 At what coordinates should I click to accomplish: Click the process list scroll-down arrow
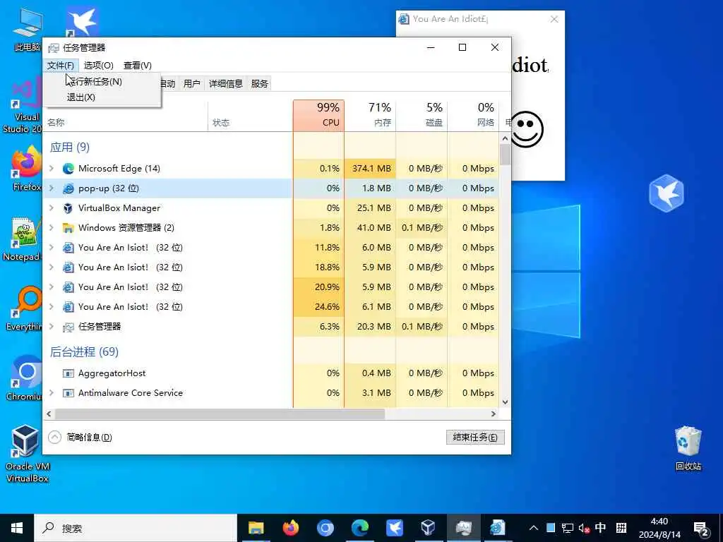pyautogui.click(x=505, y=402)
